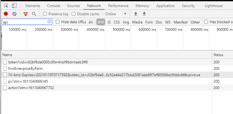This screenshot has height=114, width=233.
Task: Filter requests by CSS type
Action: point(116,22)
